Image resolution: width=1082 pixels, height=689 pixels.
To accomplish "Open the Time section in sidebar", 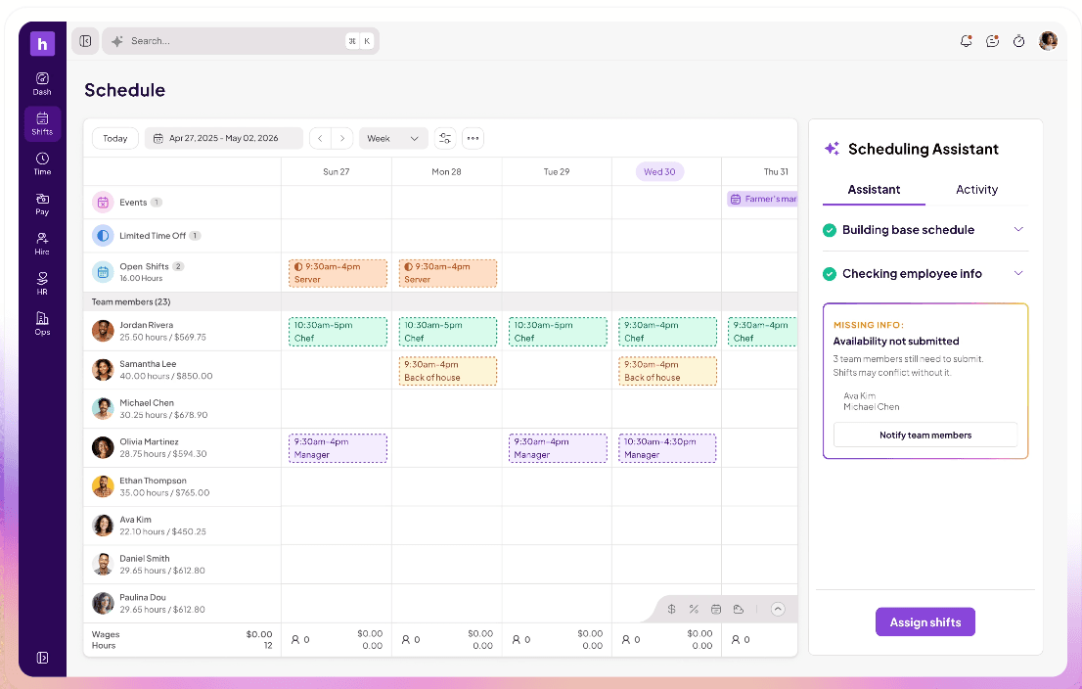I will [x=42, y=163].
